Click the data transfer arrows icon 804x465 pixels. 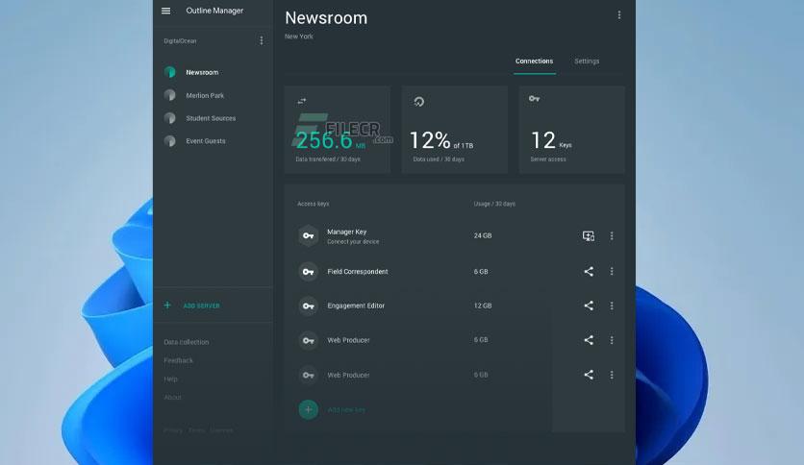point(302,102)
